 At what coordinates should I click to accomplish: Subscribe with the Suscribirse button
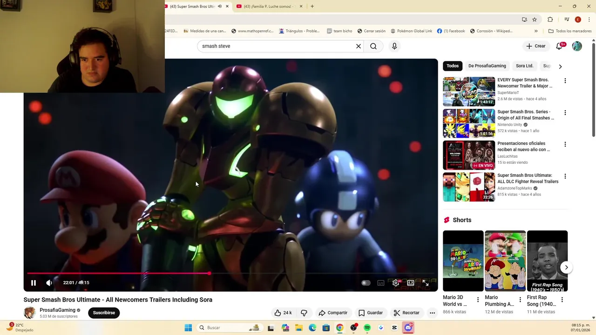tap(104, 313)
